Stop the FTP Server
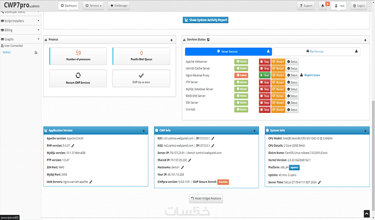Viewport: 375px width, 220px height. pos(264,82)
